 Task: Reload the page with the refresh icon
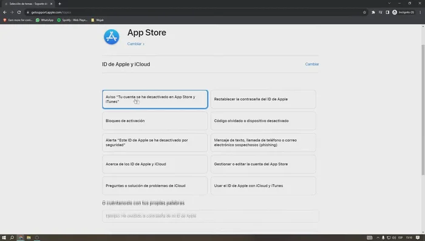tap(19, 12)
